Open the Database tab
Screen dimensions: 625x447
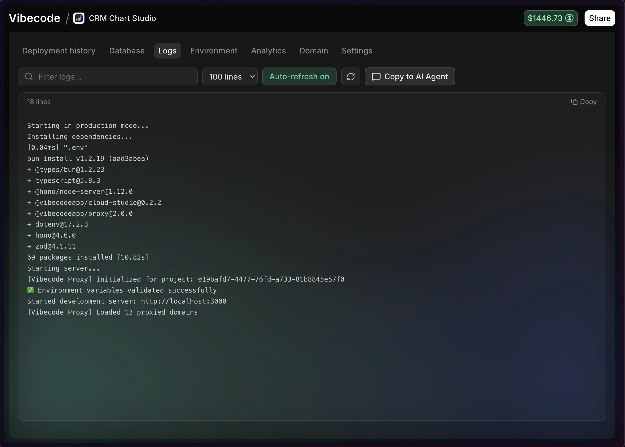pos(127,51)
